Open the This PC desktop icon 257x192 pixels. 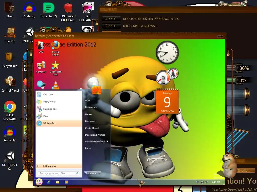[10, 35]
